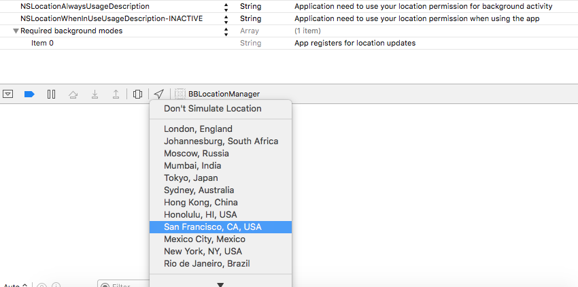Pick Tokyo, Japan as simulated location
The height and width of the screenshot is (287, 578).
coord(190,178)
